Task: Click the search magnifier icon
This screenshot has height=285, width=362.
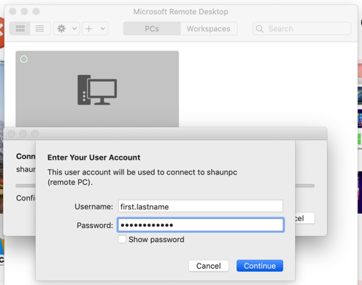Action: pyautogui.click(x=259, y=29)
